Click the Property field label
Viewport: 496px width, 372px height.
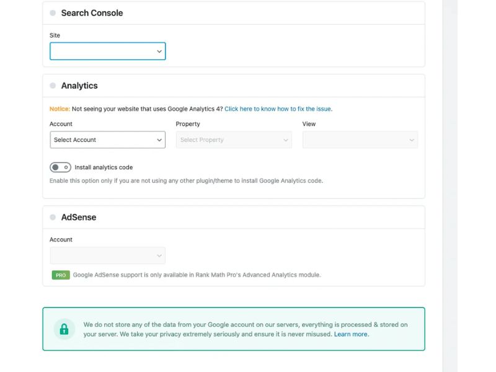coord(188,124)
